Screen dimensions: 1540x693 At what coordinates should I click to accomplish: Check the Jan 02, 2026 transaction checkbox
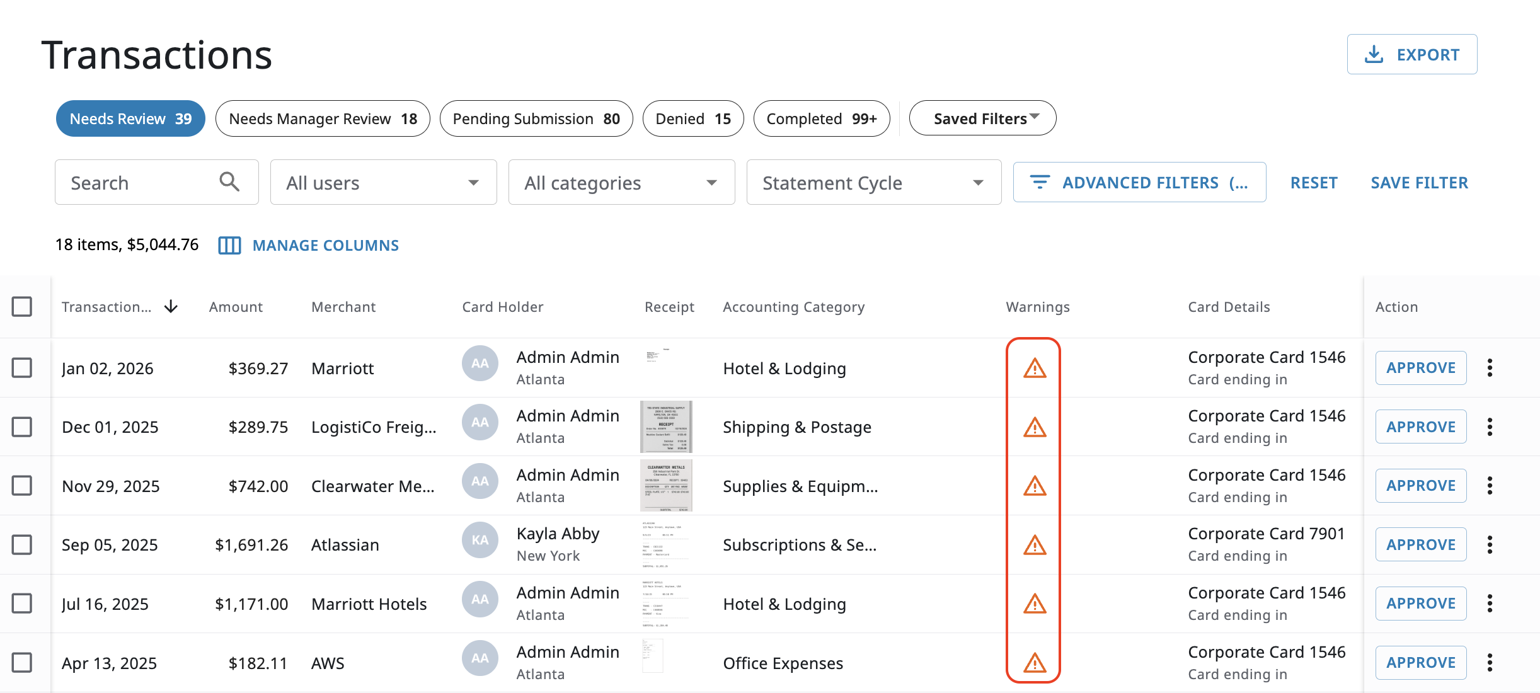click(x=22, y=368)
